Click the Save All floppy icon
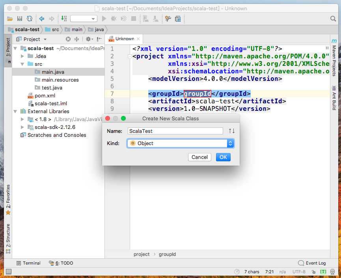The width and height of the screenshot is (341, 278). [20, 19]
